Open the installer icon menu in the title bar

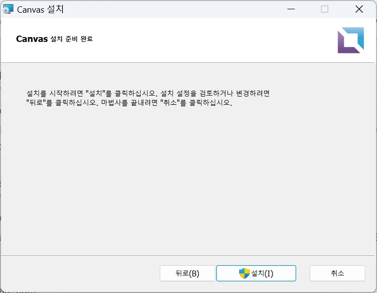(x=8, y=9)
